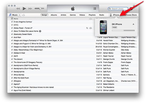Image resolution: width=146 pixels, height=103 pixels.
Task: Uncheck À nos chagrins d'amour
Action: pyautogui.click(x=12, y=22)
